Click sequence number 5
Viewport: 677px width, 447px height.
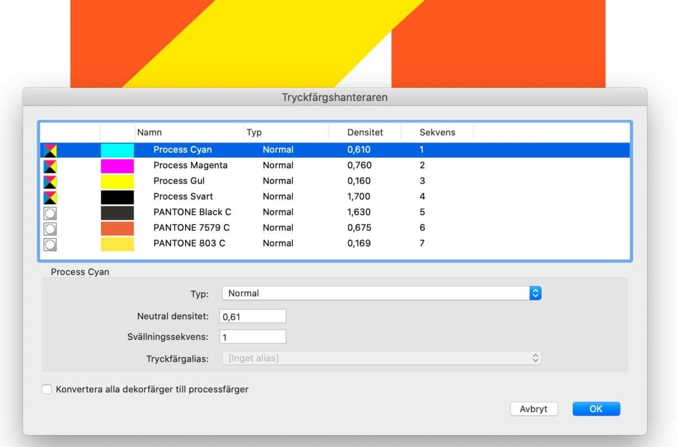pyautogui.click(x=422, y=212)
